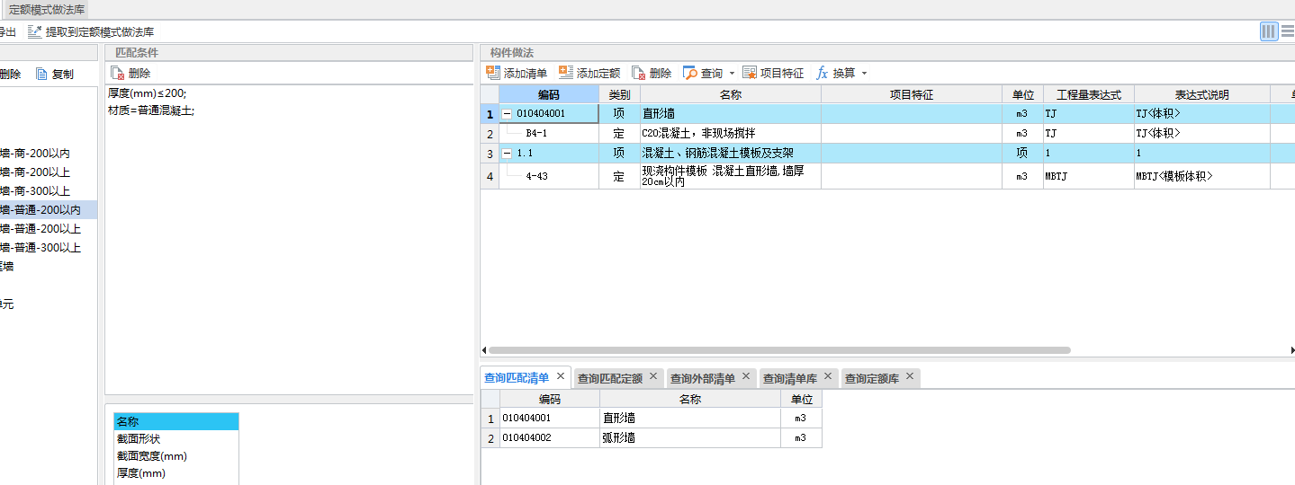1295x485 pixels.
Task: Click expression cell MBTJ
Action: pyautogui.click(x=1088, y=176)
